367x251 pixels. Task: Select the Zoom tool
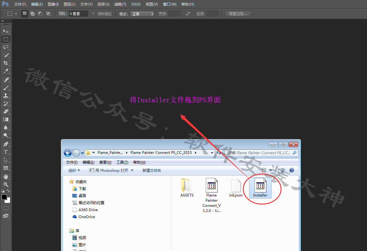pos(6,185)
